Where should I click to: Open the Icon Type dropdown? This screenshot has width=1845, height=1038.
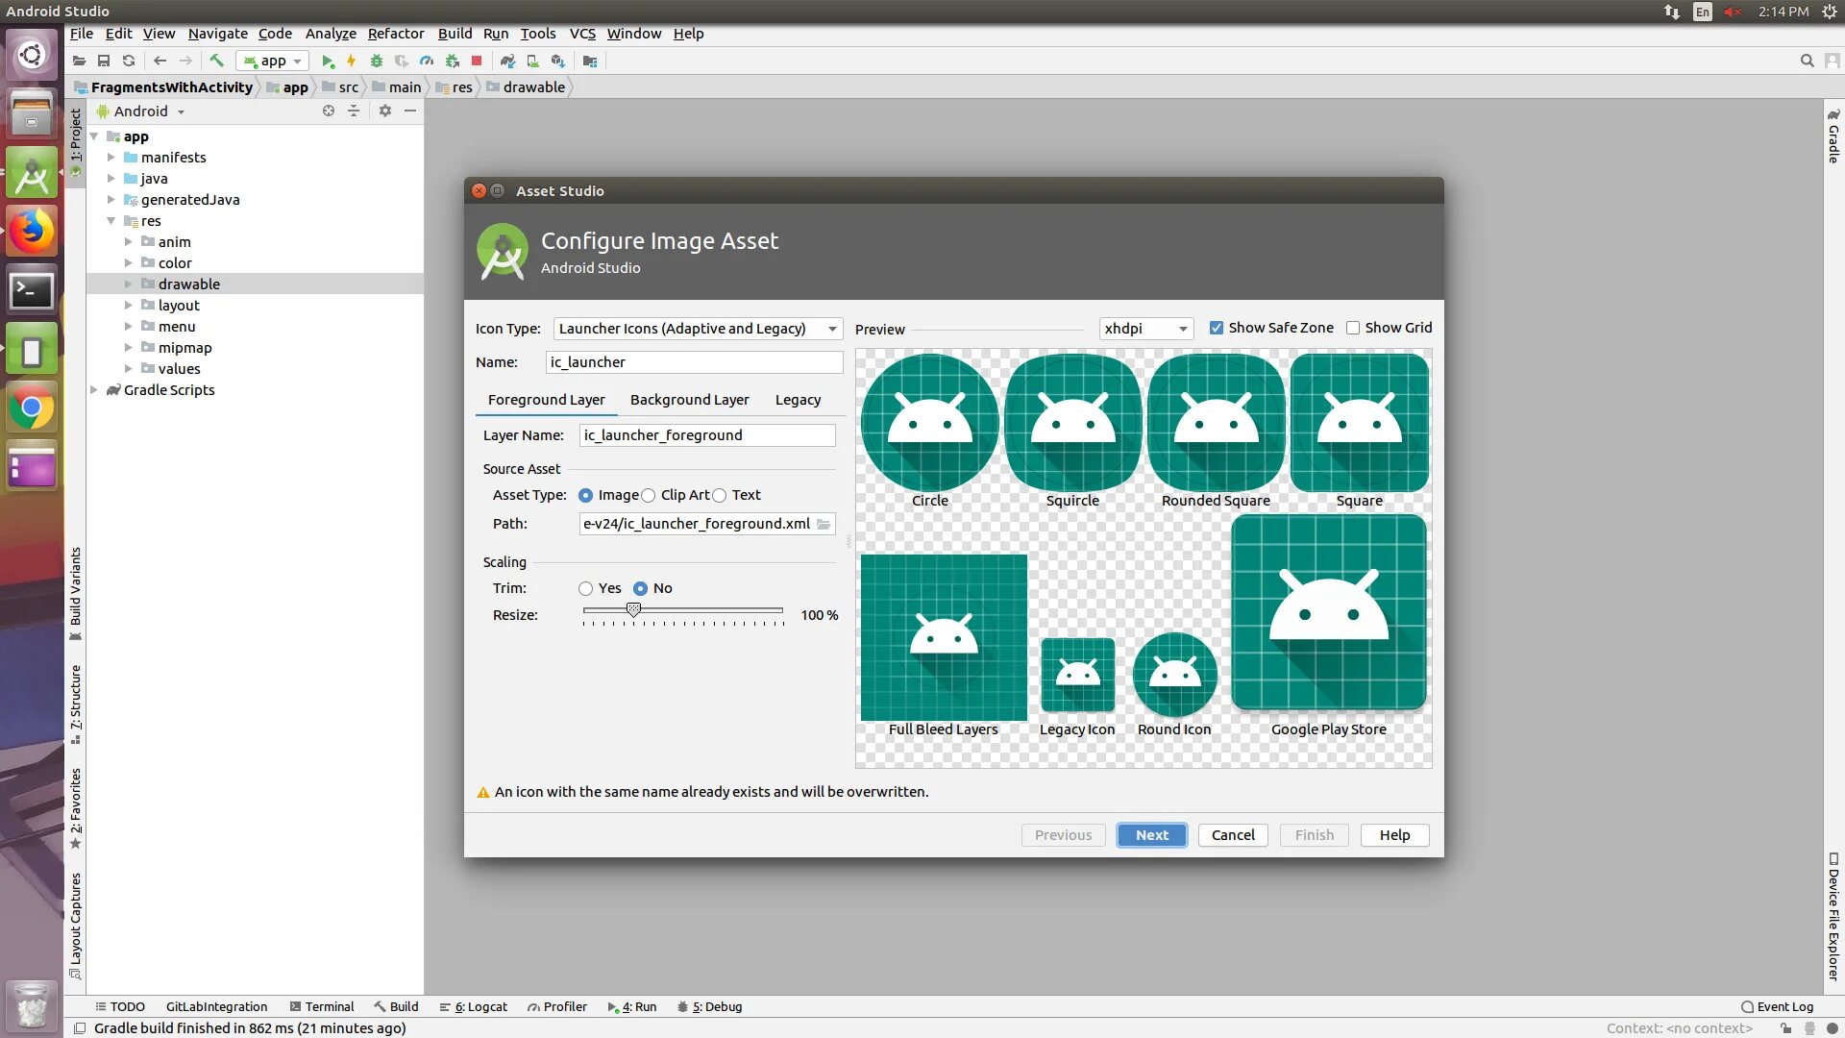(x=698, y=329)
